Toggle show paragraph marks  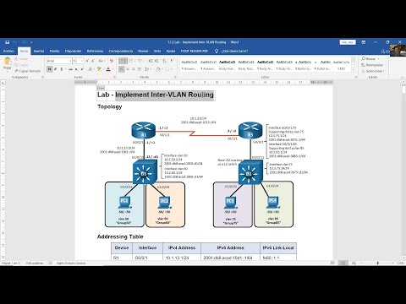point(172,61)
